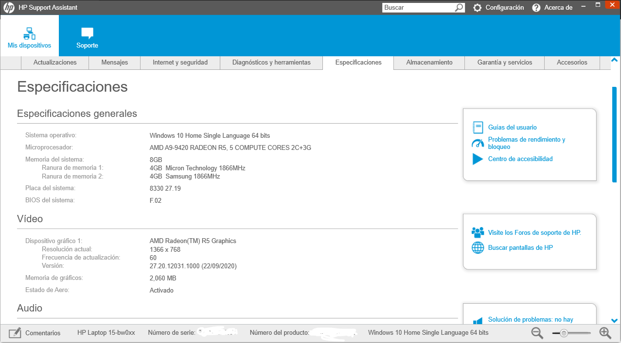
Task: Click the 8GB system memory value
Action: coord(156,160)
